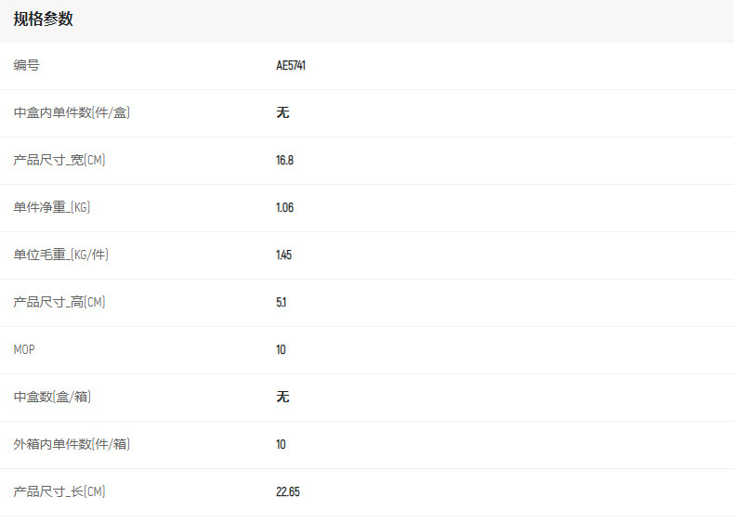Click the 中盒数(盒/箱) label
Screen dimensions: 734x523
click(52, 398)
